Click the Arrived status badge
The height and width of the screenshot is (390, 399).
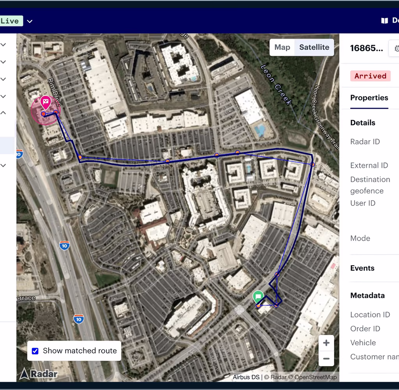click(x=370, y=76)
